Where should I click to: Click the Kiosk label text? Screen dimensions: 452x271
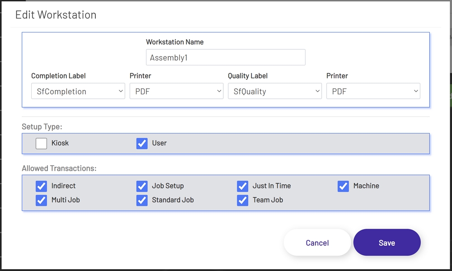pyautogui.click(x=60, y=143)
